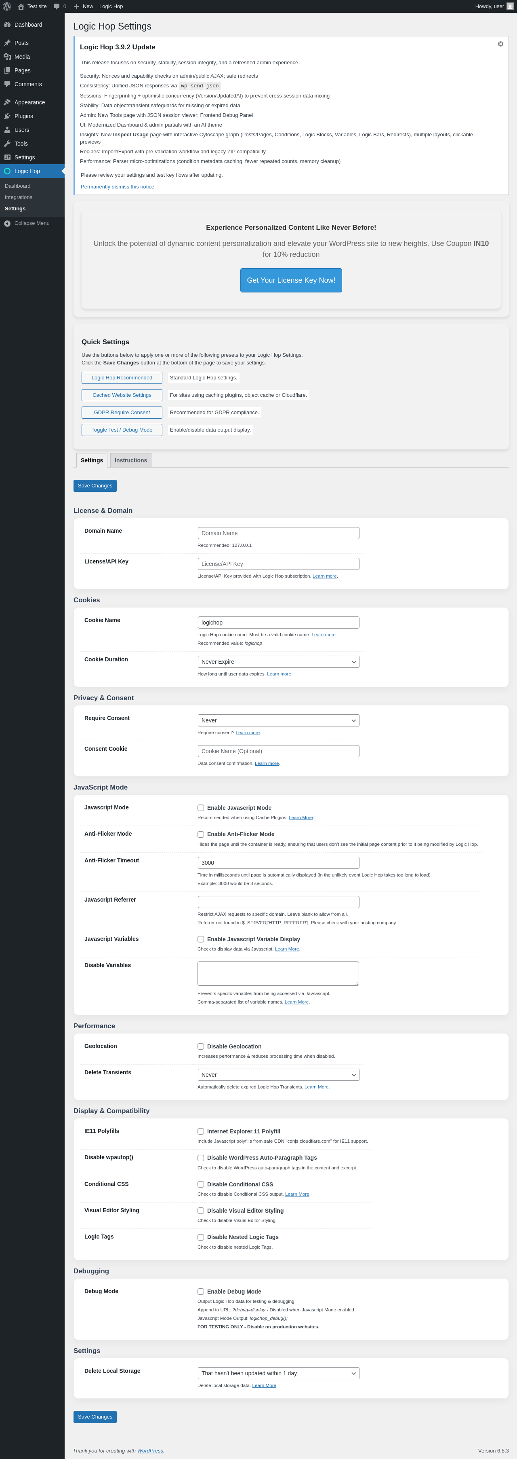
Task: Open the Delete Local Storage dropdown
Action: point(278,1373)
